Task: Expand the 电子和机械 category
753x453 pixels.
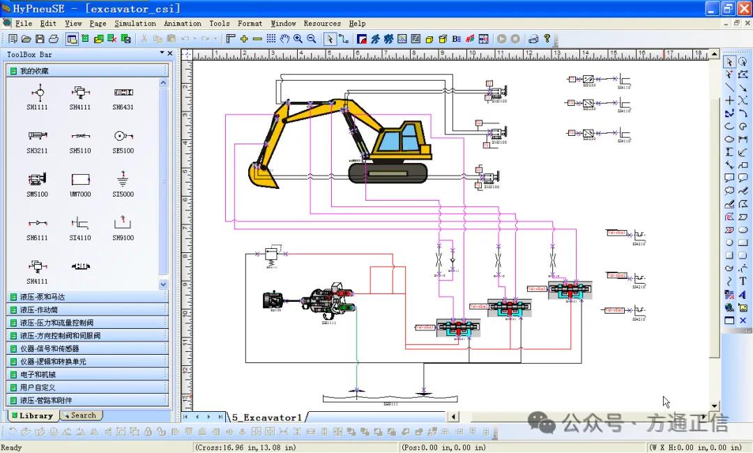Action: click(x=87, y=375)
